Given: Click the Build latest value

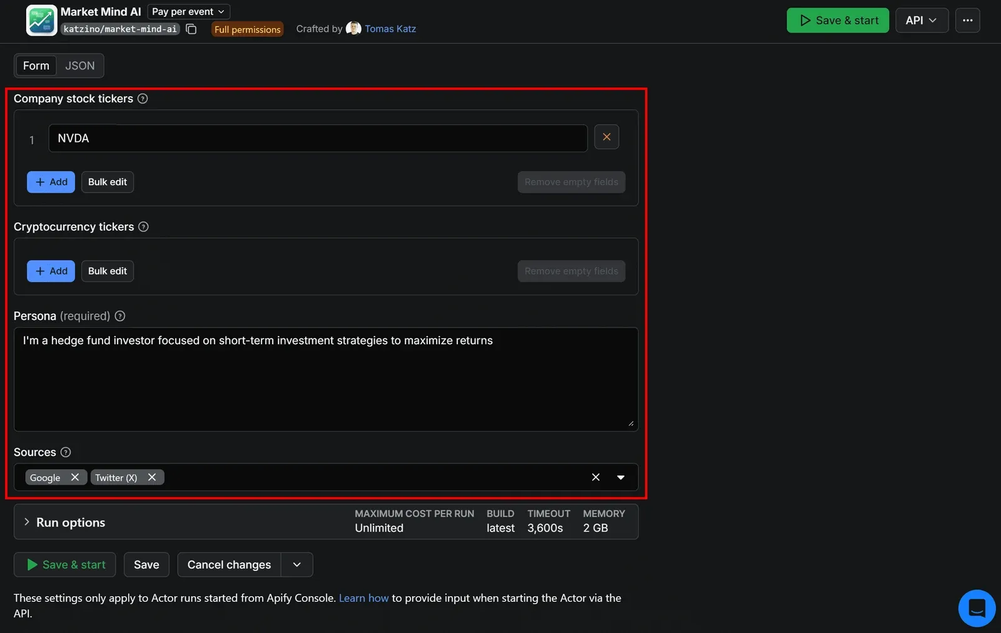Looking at the screenshot, I should 500,528.
